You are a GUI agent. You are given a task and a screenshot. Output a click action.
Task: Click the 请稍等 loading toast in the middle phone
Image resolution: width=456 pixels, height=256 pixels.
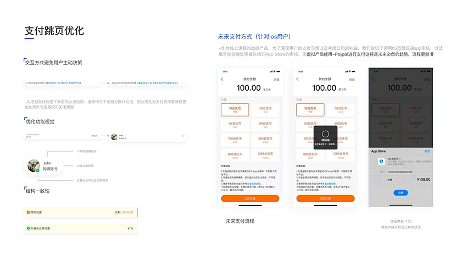click(x=325, y=137)
